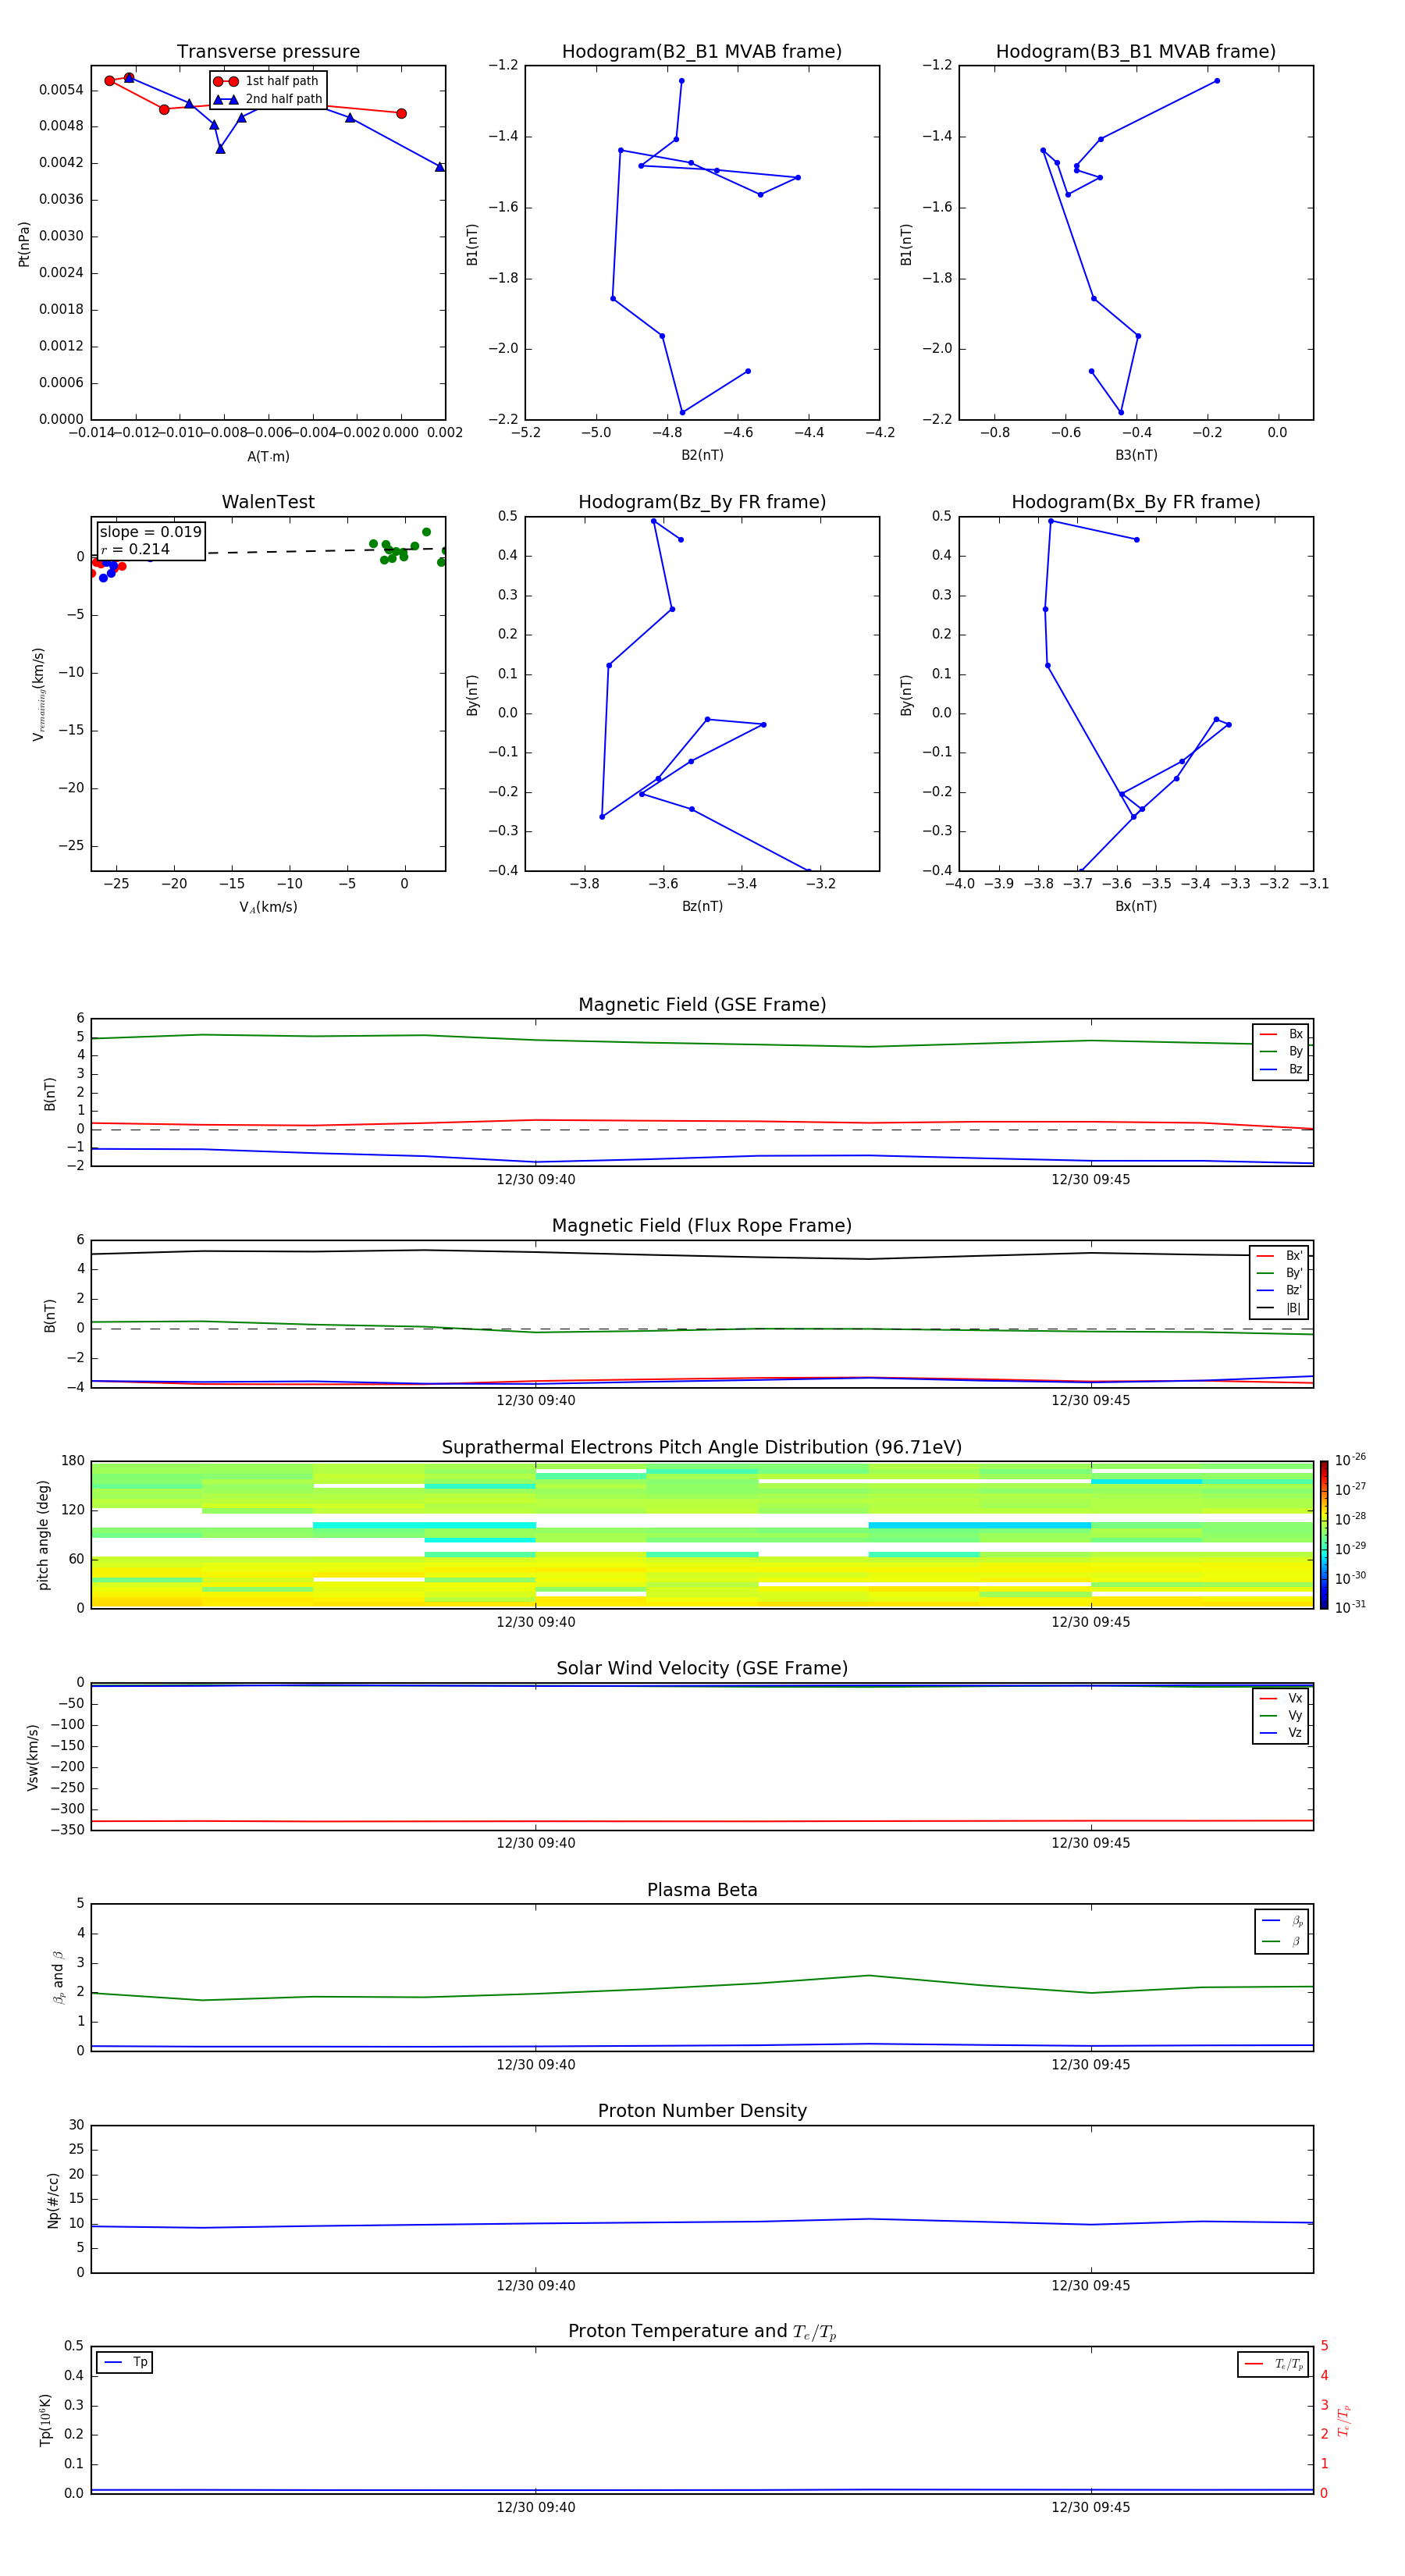The width and height of the screenshot is (1405, 2576).
Task: Click the "Plasma Beta" plot title
Action: coord(702,1891)
